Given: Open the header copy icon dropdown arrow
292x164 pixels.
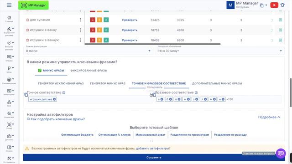Looking at the screenshot, I should point(266,5).
